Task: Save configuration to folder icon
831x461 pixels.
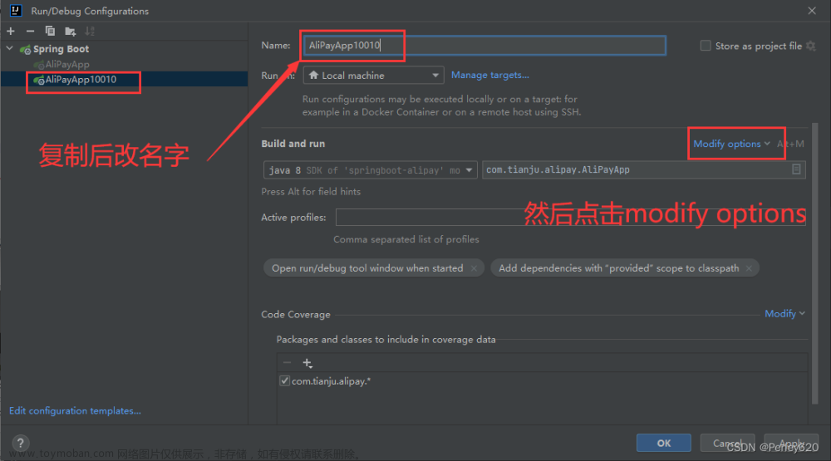Action: [70, 32]
